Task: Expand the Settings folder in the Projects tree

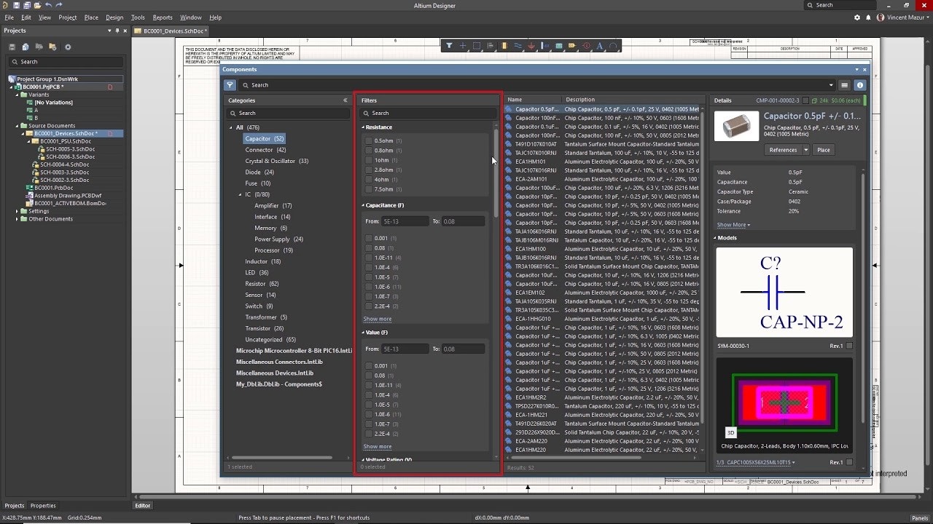Action: tap(18, 211)
